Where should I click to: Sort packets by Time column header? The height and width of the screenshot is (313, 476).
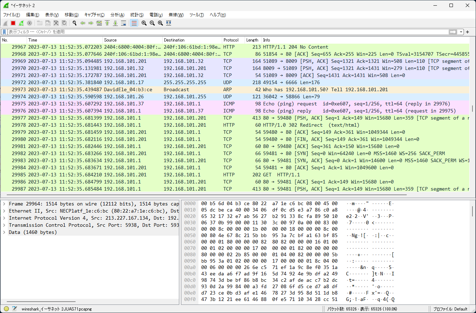coord(65,40)
